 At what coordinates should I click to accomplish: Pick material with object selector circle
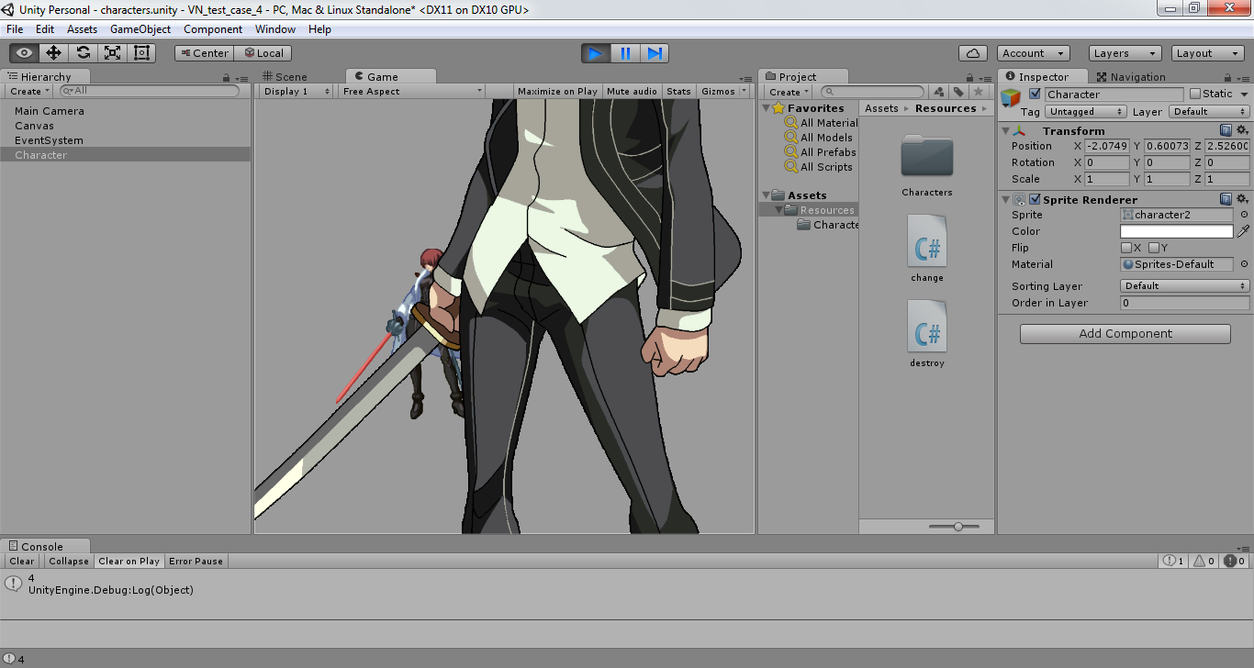(x=1244, y=264)
